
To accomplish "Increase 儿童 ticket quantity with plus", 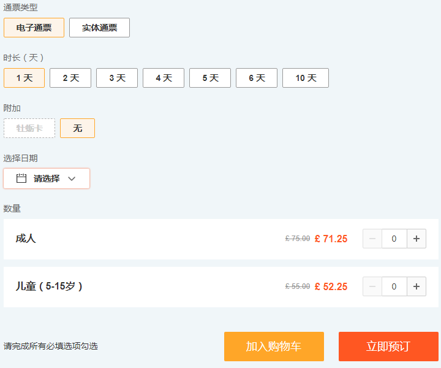I will (417, 286).
